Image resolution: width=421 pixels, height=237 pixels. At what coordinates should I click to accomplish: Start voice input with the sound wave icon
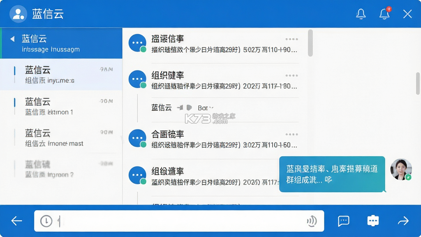[x=312, y=221]
